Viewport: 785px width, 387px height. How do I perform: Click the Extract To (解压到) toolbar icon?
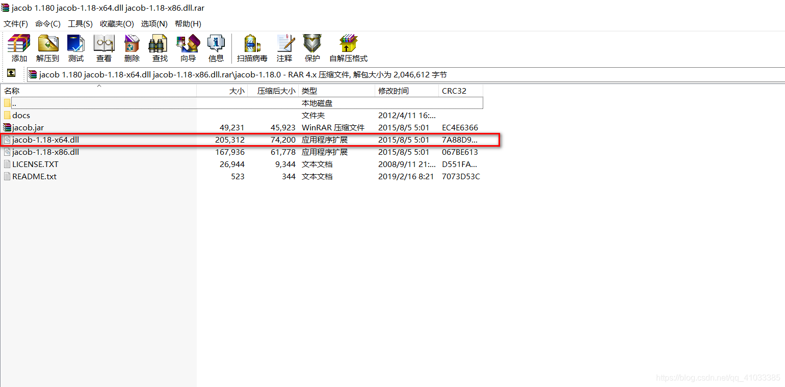[48, 44]
